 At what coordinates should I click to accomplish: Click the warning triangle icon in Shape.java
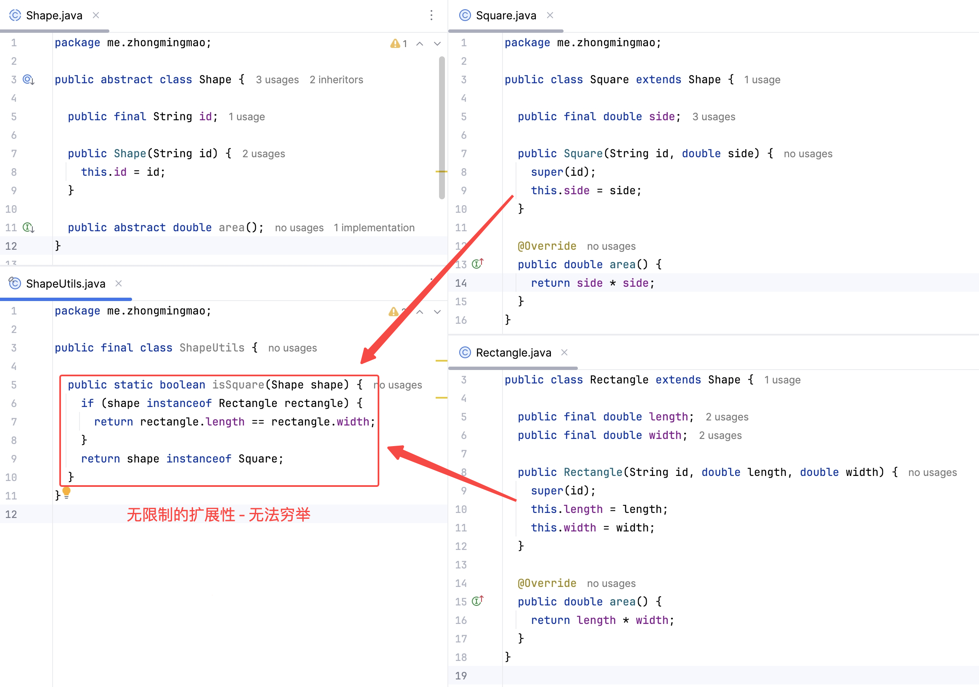click(x=395, y=43)
